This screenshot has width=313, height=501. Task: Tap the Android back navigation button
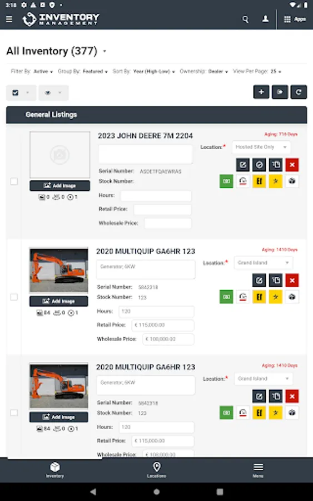point(93,492)
